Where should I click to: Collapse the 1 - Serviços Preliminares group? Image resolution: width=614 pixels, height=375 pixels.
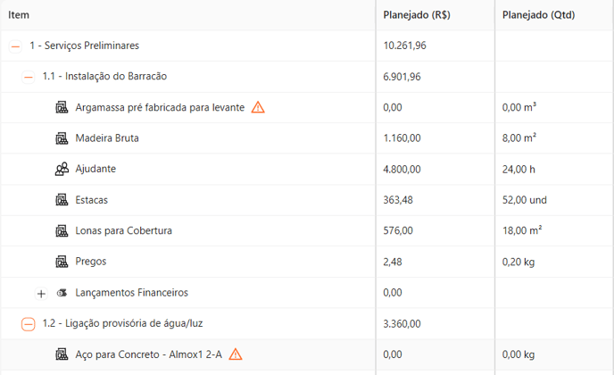tap(15, 46)
